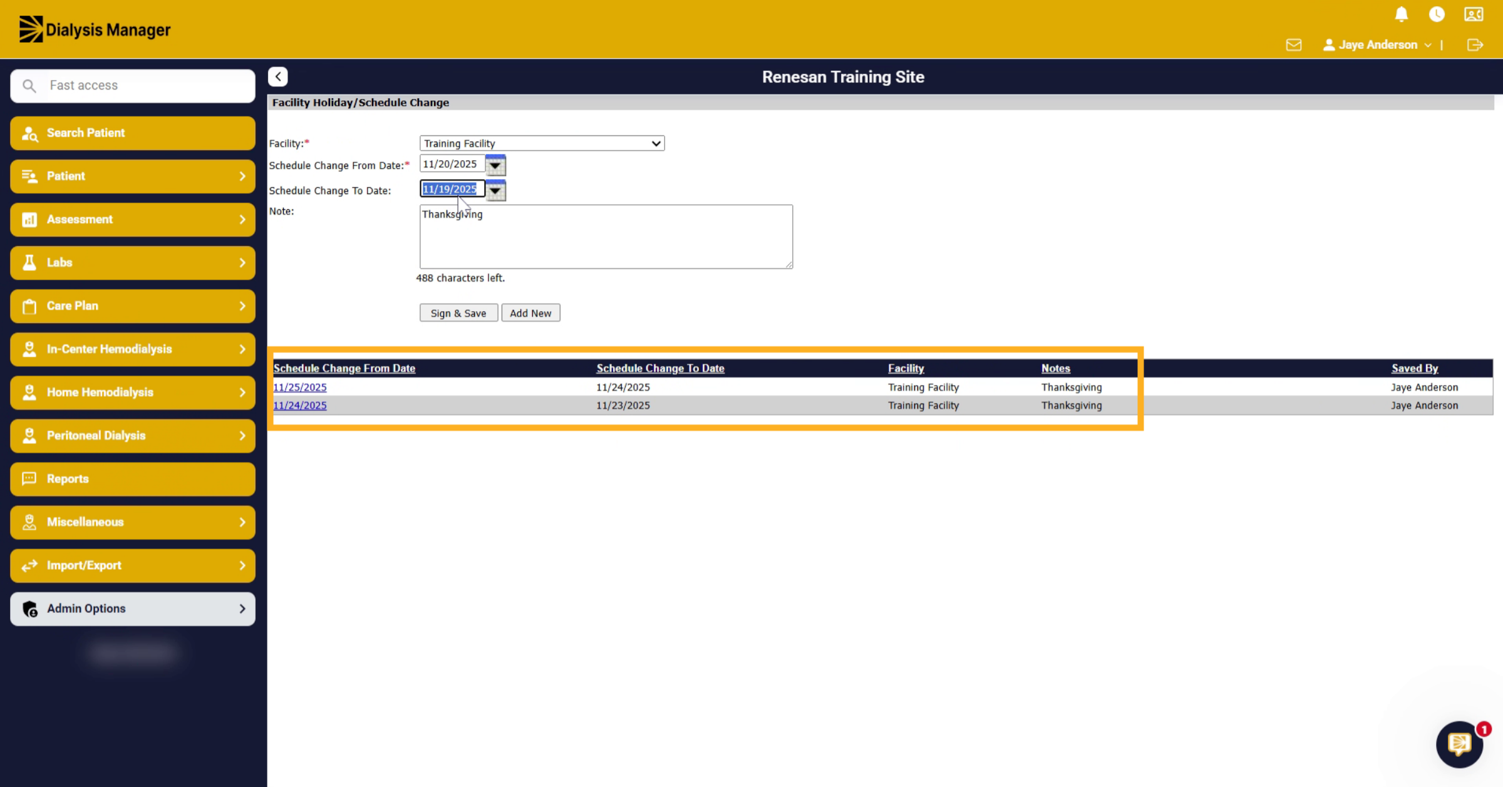Focus the Fast access search field
The height and width of the screenshot is (787, 1503).
click(133, 86)
